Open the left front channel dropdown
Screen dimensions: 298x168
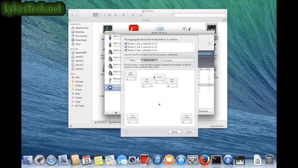pyautogui.click(x=147, y=86)
